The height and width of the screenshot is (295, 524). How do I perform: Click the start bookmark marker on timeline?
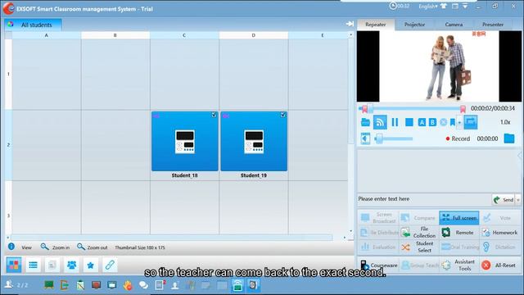364,109
